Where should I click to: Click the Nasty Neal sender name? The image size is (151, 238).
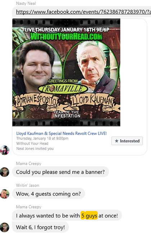[26, 3]
